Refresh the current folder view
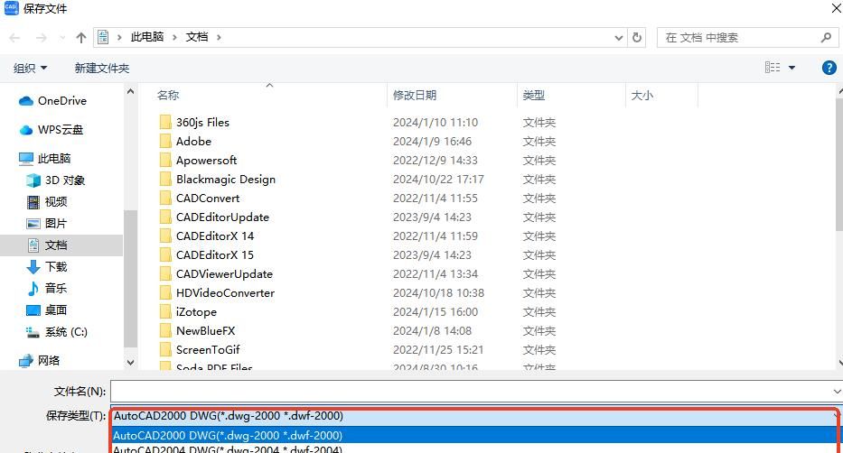The image size is (843, 453). click(637, 38)
